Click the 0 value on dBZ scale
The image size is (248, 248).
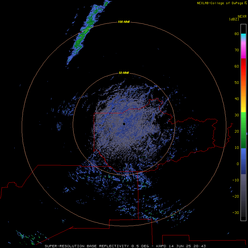[238, 164]
